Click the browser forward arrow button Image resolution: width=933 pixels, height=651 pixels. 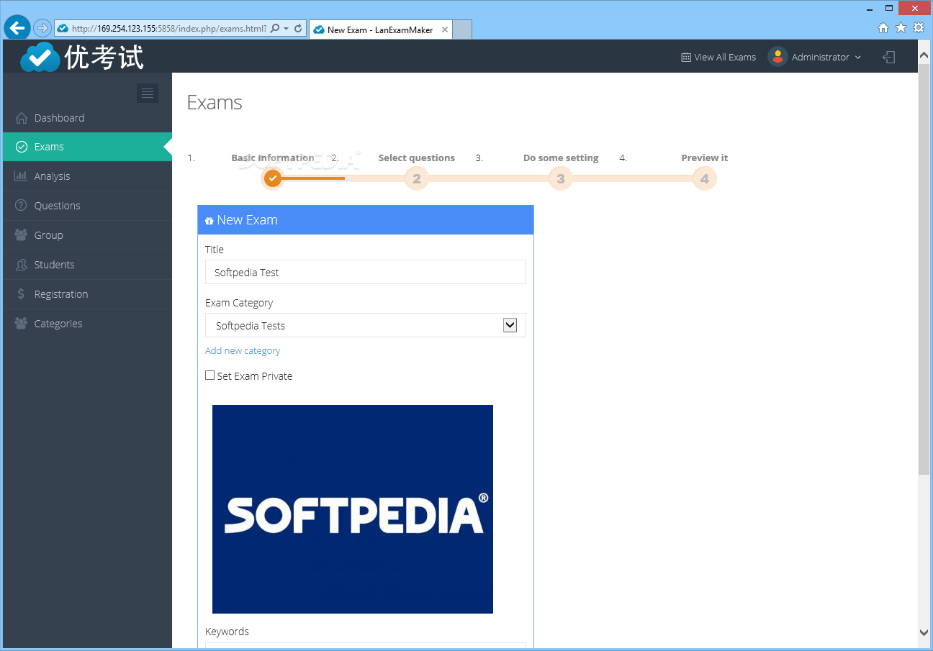tap(42, 29)
